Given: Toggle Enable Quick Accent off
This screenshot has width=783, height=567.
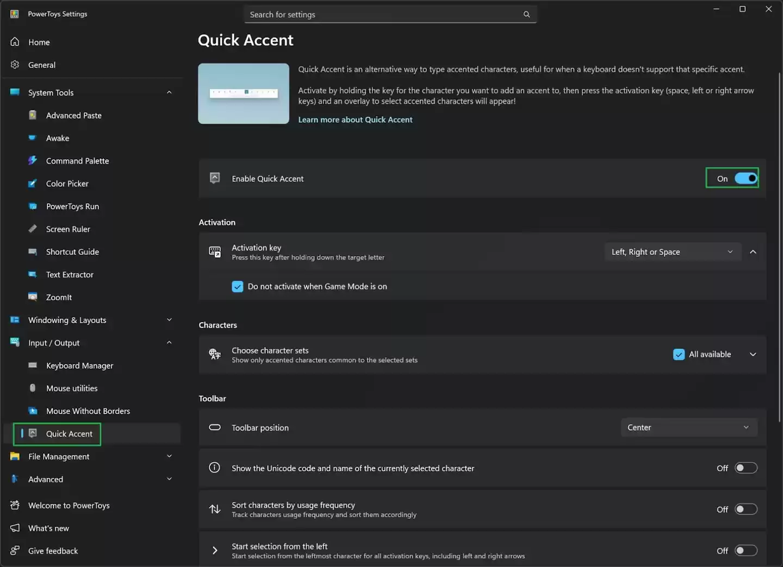Looking at the screenshot, I should (x=745, y=178).
